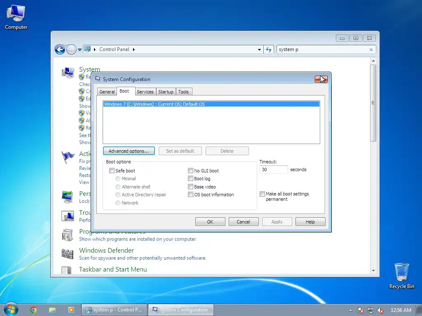Click the System Configuration title bar icon
Screen dimensions: 422x316
[x=98, y=79]
